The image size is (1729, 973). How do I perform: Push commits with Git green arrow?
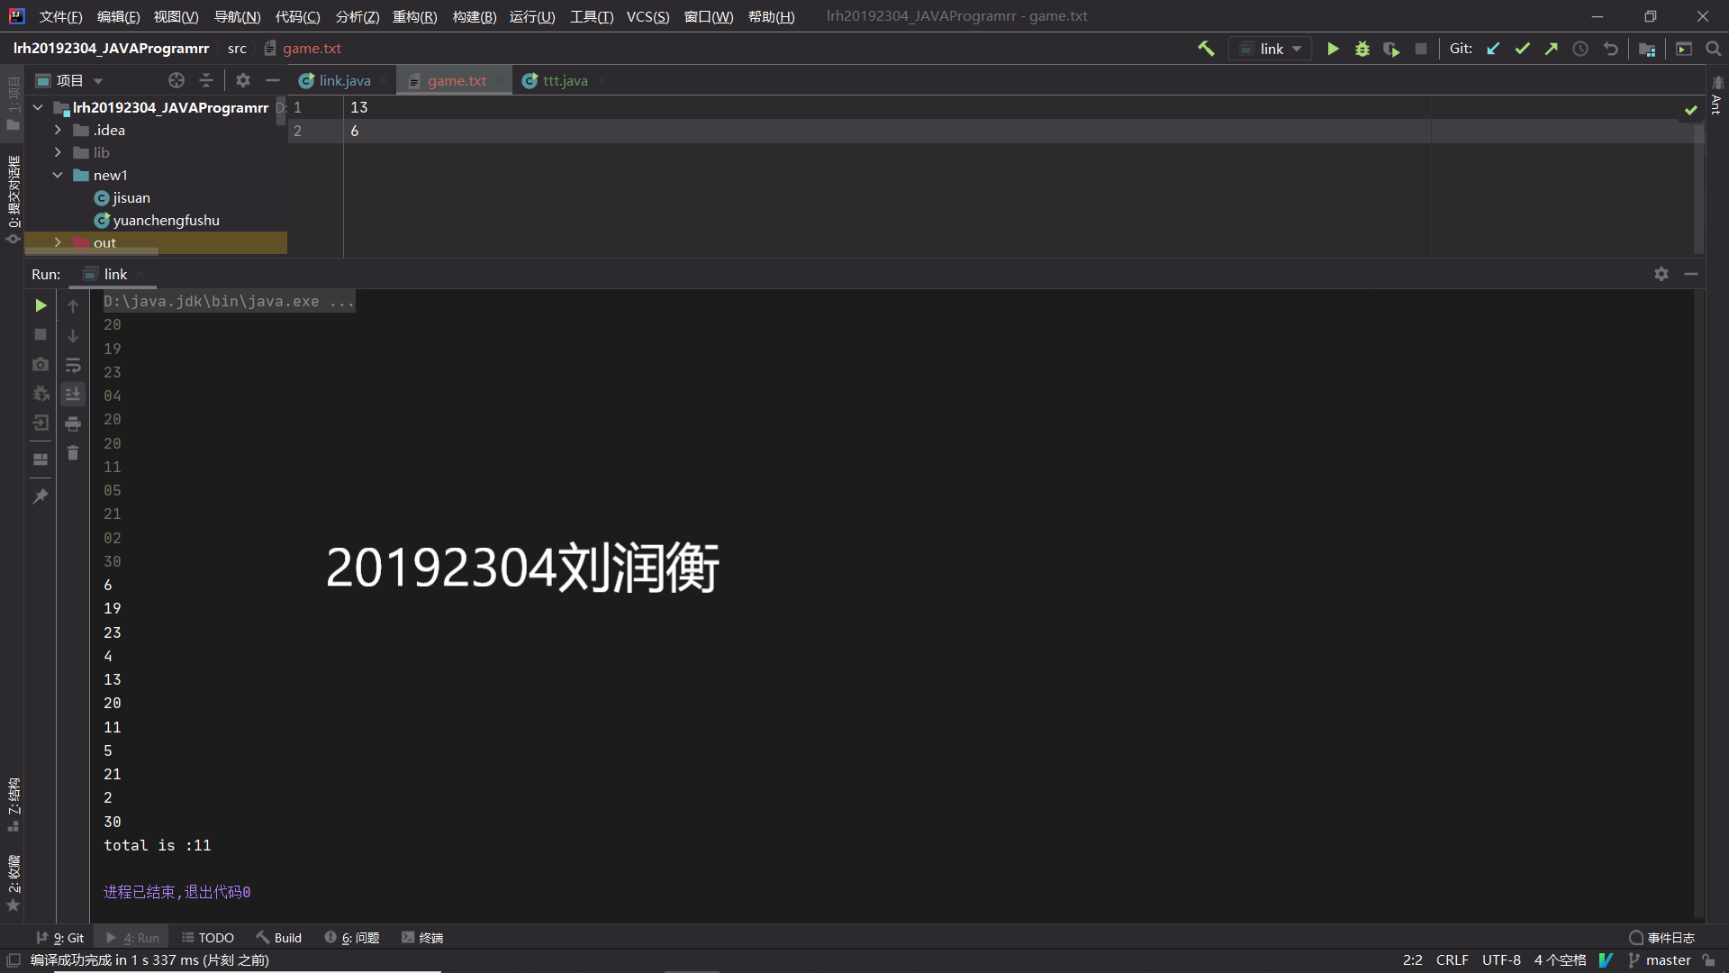pyautogui.click(x=1551, y=49)
